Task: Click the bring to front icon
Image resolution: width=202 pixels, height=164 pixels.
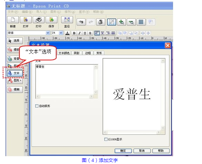Action: point(120,33)
